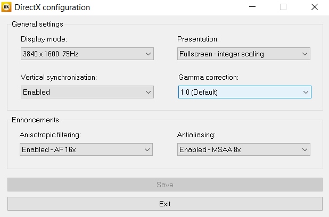This screenshot has height=217, width=329.
Task: Click the Display mode label text
Action: (44, 39)
